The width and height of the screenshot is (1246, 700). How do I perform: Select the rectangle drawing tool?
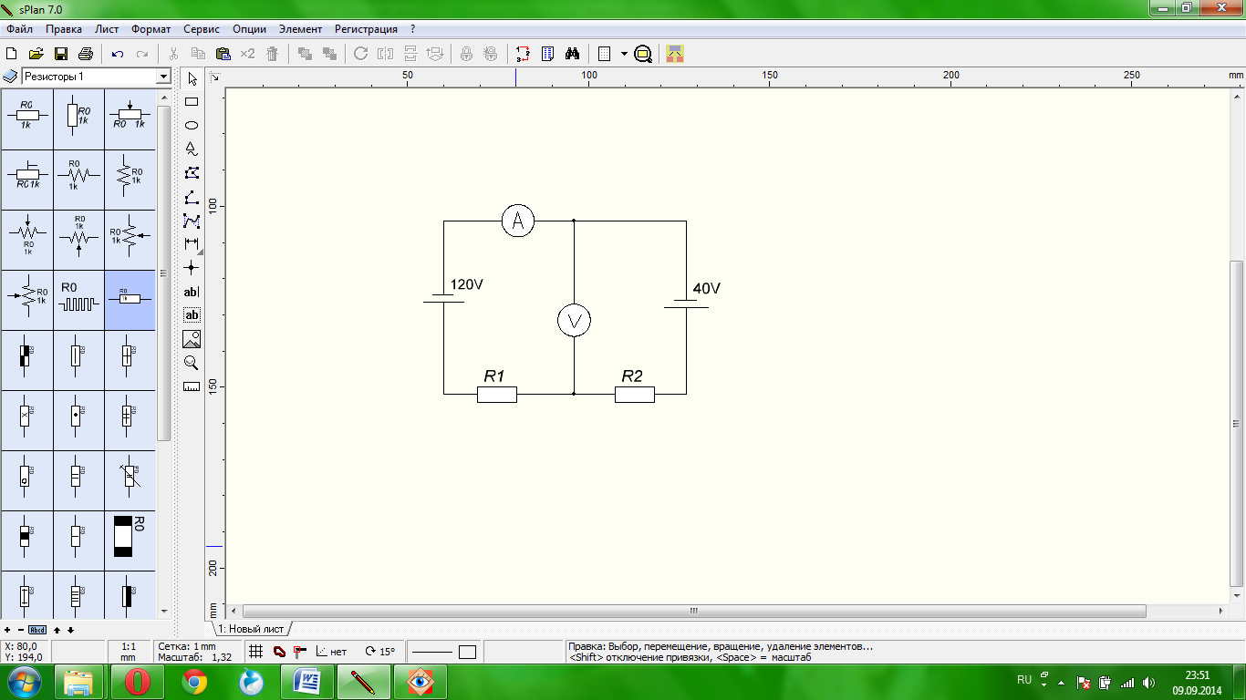click(x=192, y=102)
